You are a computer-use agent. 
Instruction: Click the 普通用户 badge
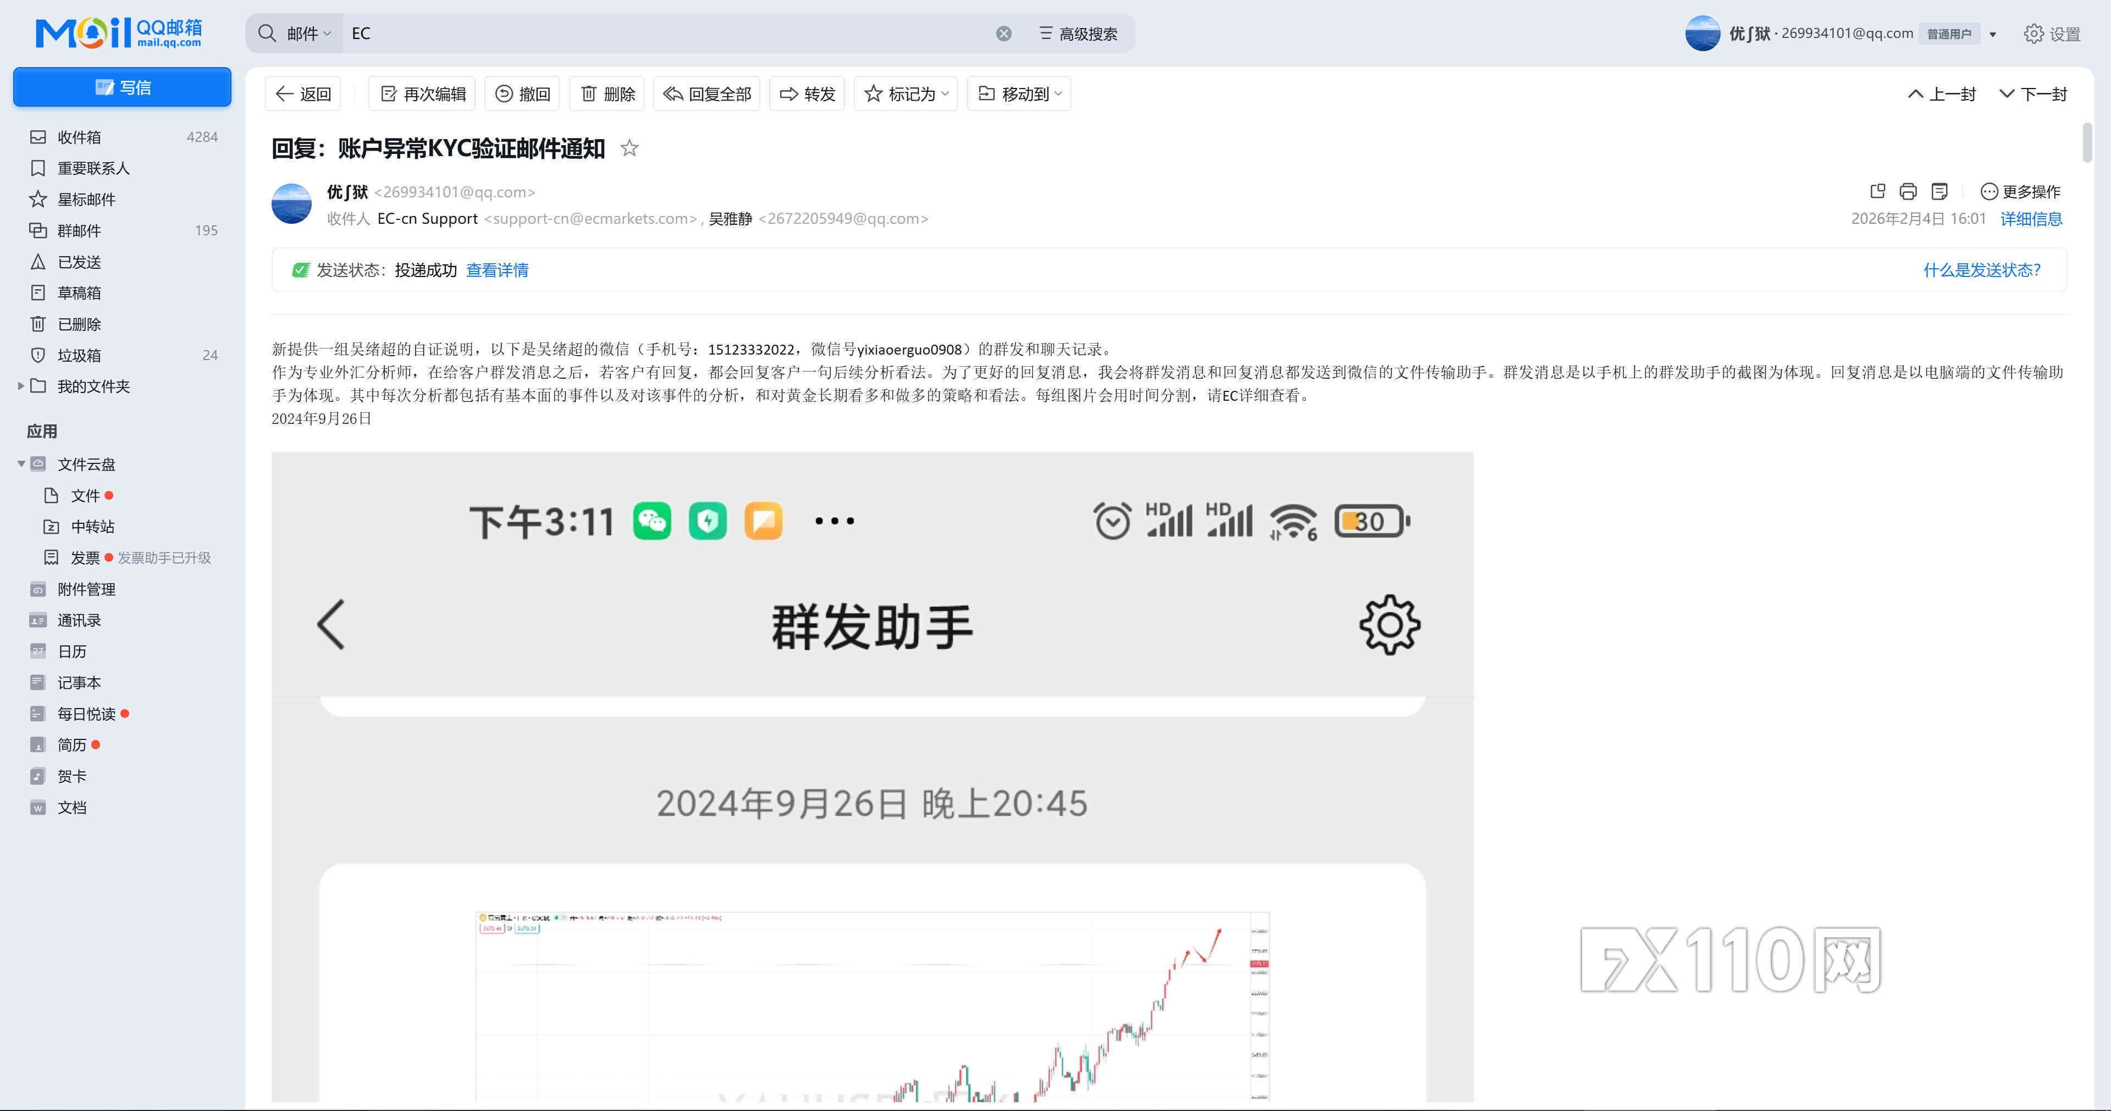click(x=1949, y=34)
